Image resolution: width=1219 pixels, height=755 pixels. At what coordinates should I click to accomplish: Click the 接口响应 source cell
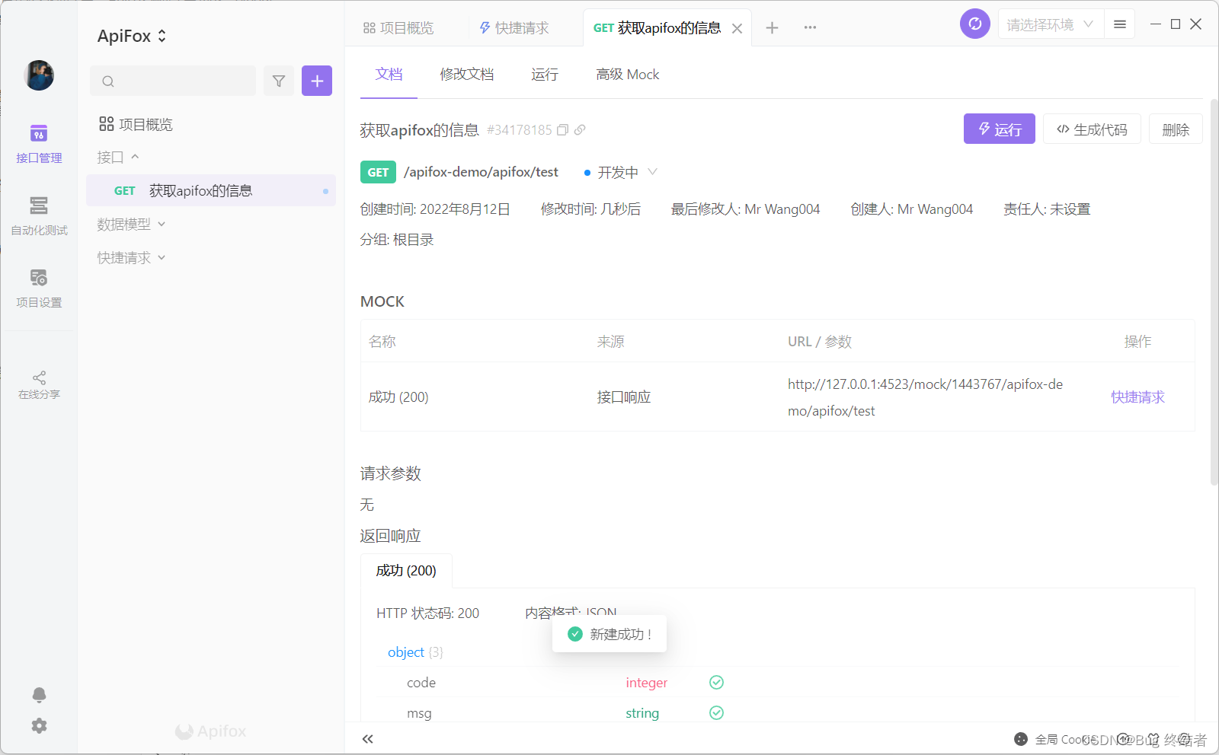pyautogui.click(x=623, y=397)
